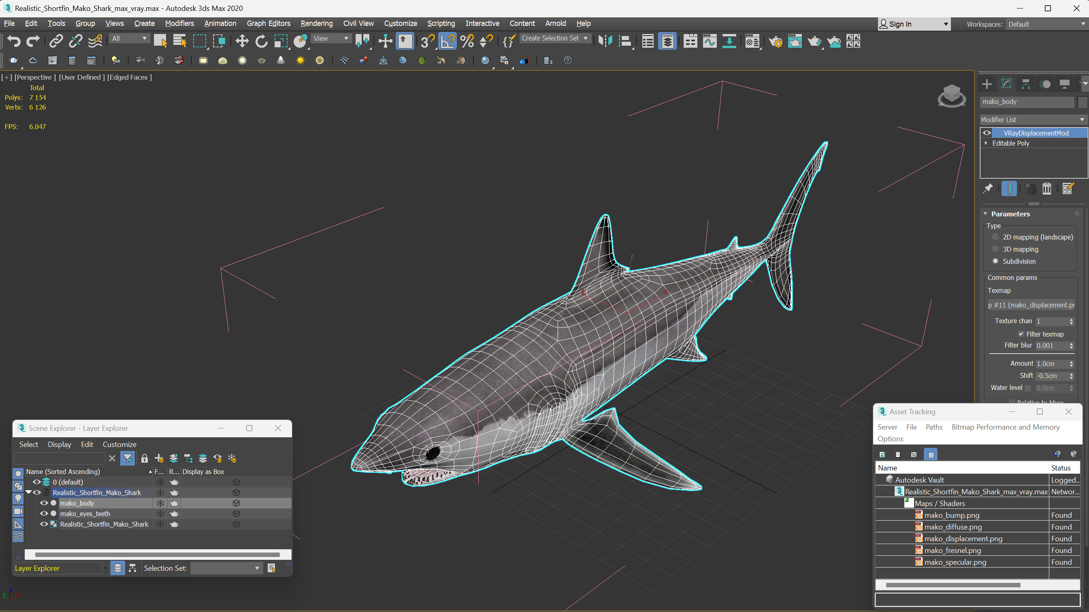Uncheck the Filter texmap checkbox
The image size is (1089, 612).
point(1021,334)
